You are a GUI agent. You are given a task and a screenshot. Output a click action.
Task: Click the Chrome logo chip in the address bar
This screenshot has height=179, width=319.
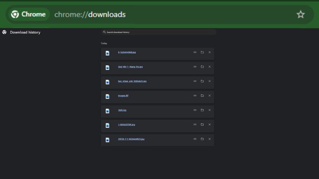click(x=28, y=14)
